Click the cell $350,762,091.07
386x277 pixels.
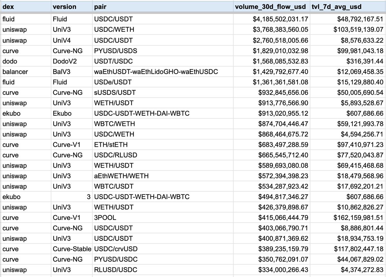tap(272, 259)
